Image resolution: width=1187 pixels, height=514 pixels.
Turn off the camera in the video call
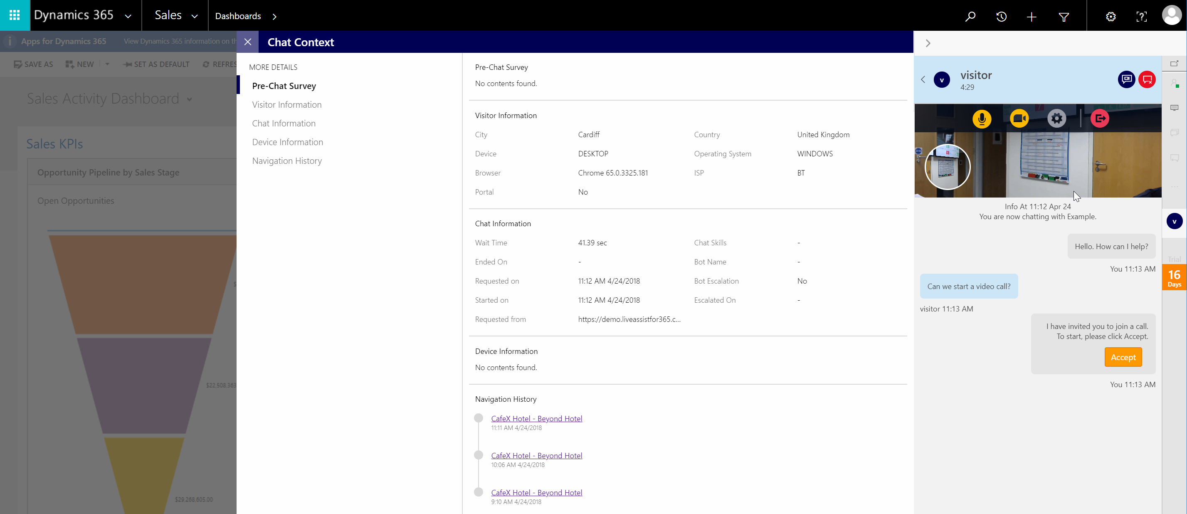[x=1019, y=118]
